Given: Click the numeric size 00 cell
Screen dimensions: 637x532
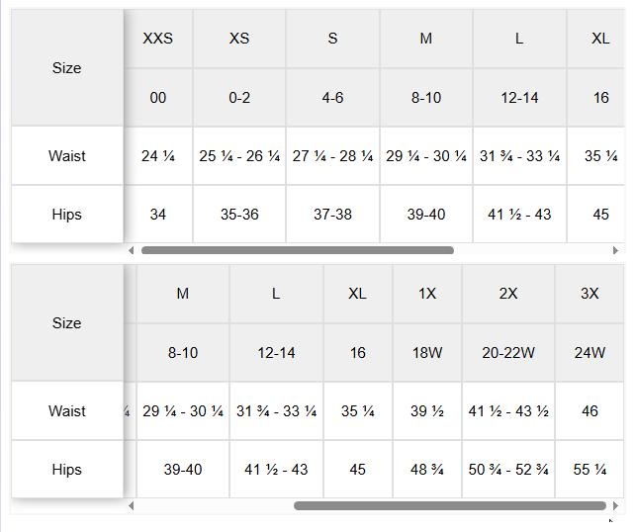Looking at the screenshot, I should click(x=158, y=97).
